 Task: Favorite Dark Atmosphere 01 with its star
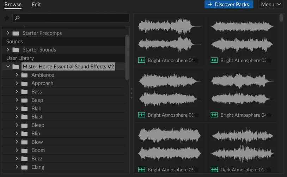[269, 170]
